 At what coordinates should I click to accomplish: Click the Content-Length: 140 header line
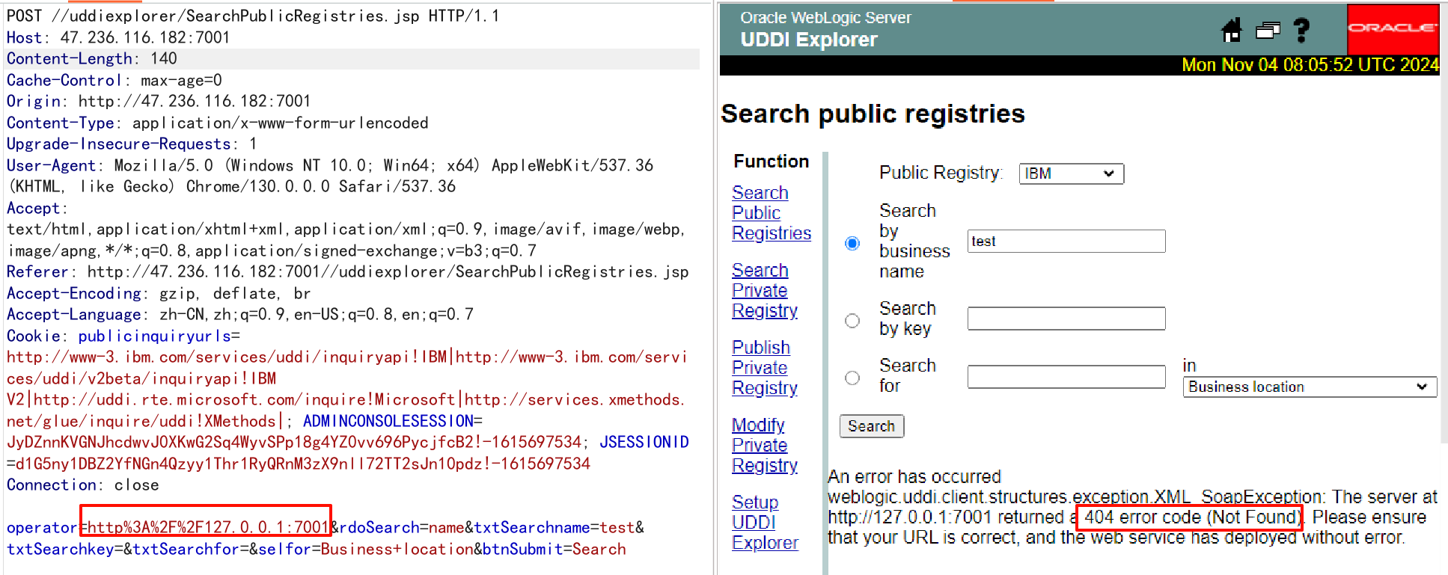pyautogui.click(x=353, y=59)
